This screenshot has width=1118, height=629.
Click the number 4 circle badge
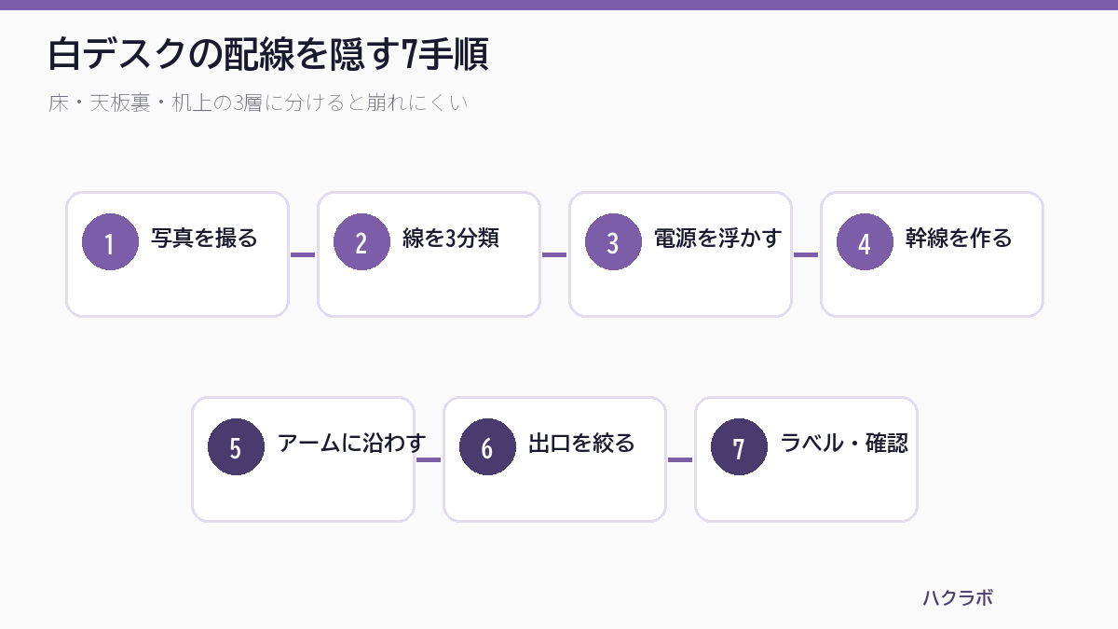click(x=865, y=242)
